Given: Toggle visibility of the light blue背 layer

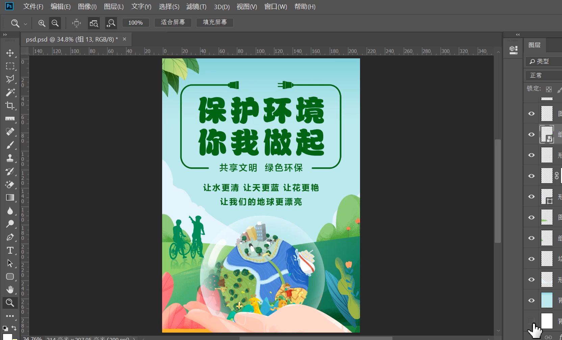Looking at the screenshot, I should [x=531, y=300].
